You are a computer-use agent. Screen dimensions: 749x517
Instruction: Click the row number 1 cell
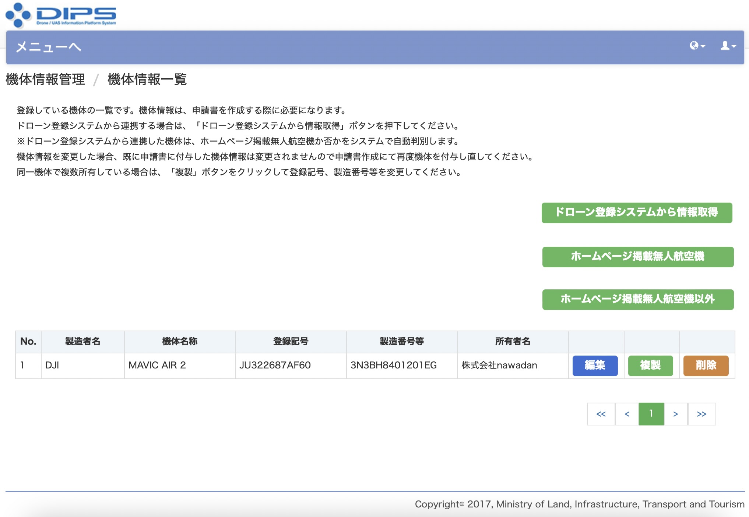[28, 366]
